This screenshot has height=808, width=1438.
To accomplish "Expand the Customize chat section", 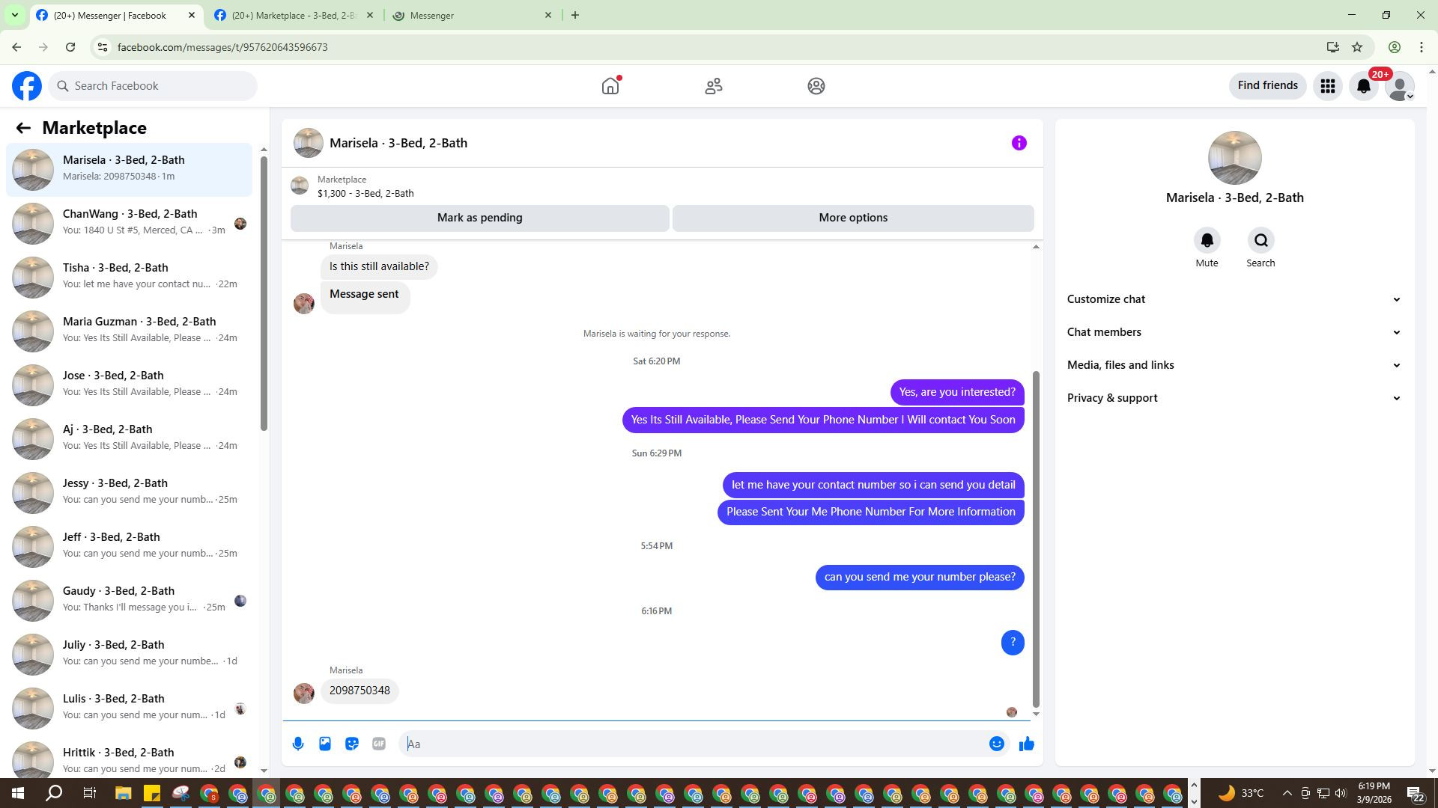I will coord(1234,299).
